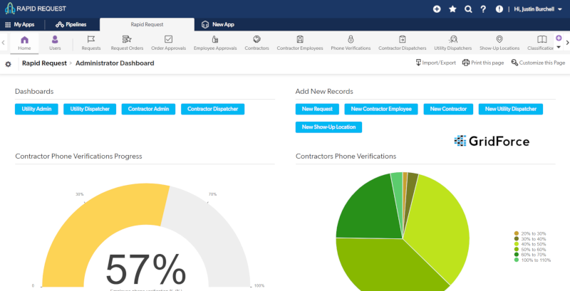
Task: Click the 57% gauge value
Action: [146, 270]
